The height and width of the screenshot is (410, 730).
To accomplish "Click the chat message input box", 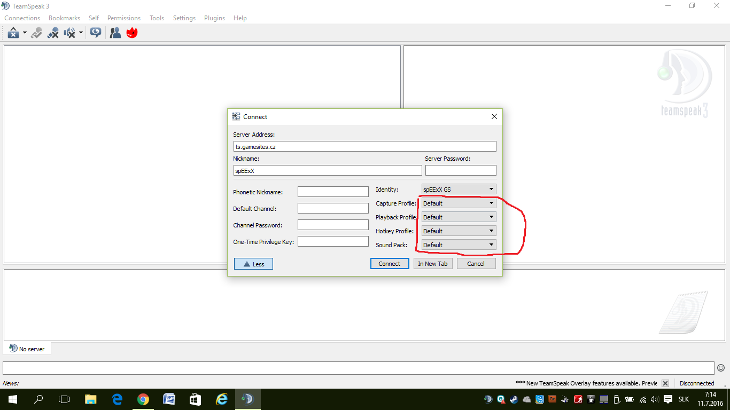I will pyautogui.click(x=358, y=368).
